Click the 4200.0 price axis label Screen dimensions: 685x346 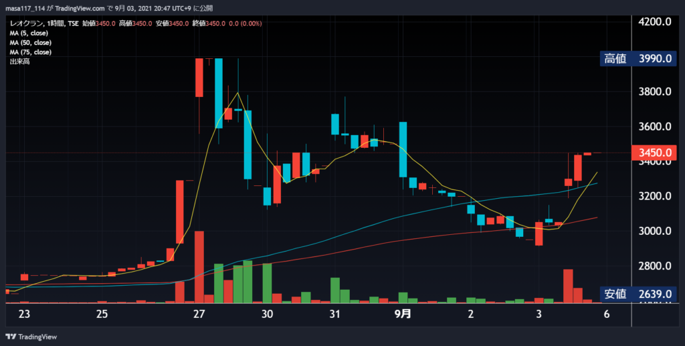(655, 22)
